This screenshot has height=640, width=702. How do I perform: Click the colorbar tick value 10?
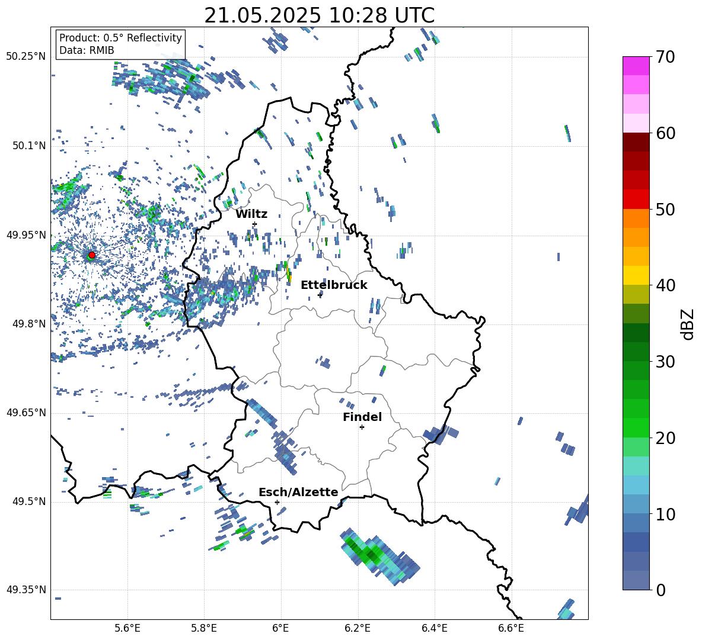[665, 514]
